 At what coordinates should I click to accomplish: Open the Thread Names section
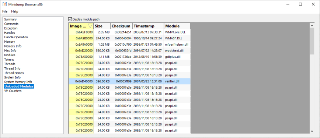point(14,73)
